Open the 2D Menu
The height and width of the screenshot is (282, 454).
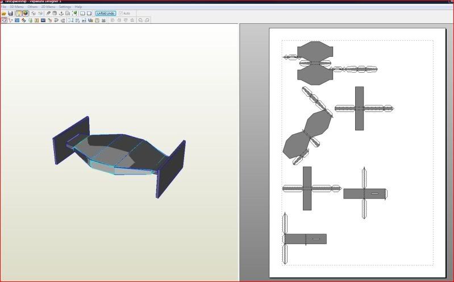coord(48,7)
